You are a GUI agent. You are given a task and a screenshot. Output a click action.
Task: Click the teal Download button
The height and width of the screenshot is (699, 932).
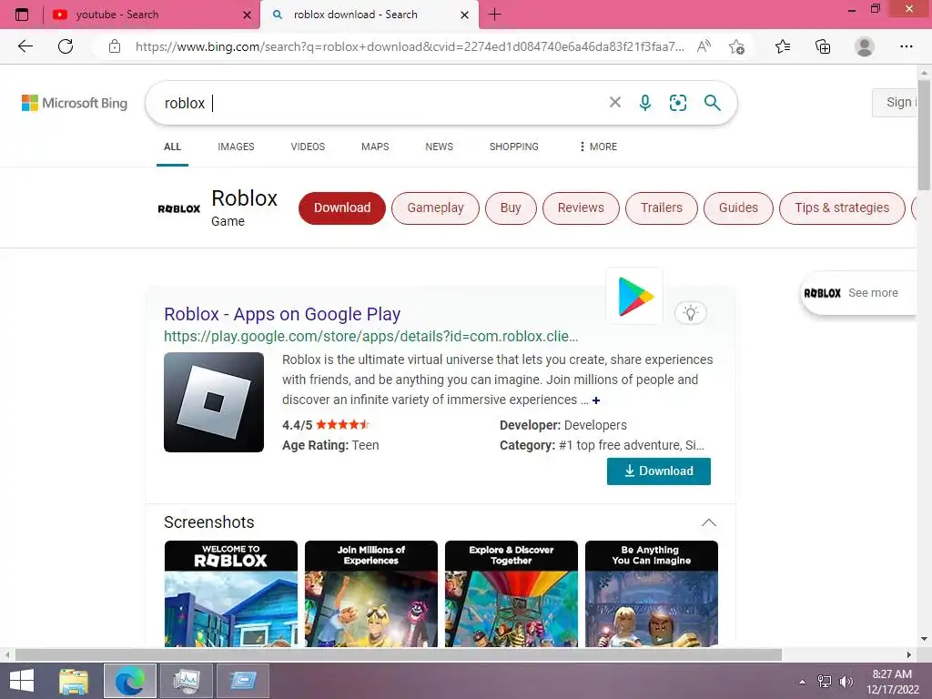659,471
